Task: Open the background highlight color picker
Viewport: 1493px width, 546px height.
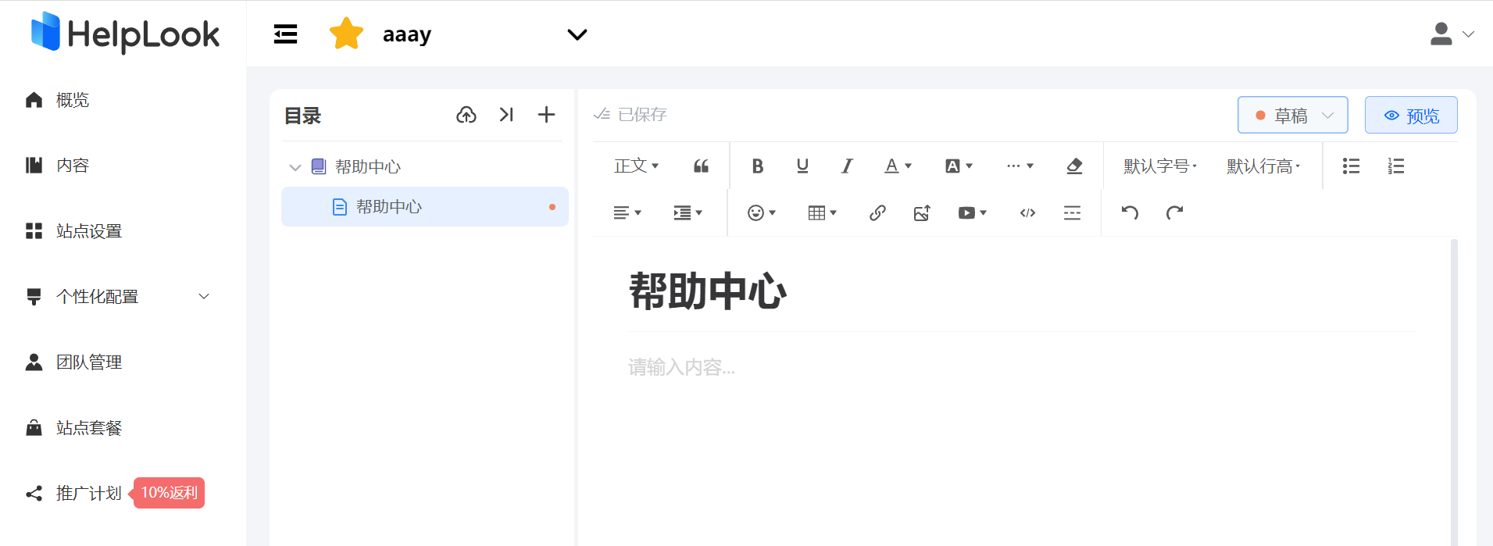Action: click(959, 166)
